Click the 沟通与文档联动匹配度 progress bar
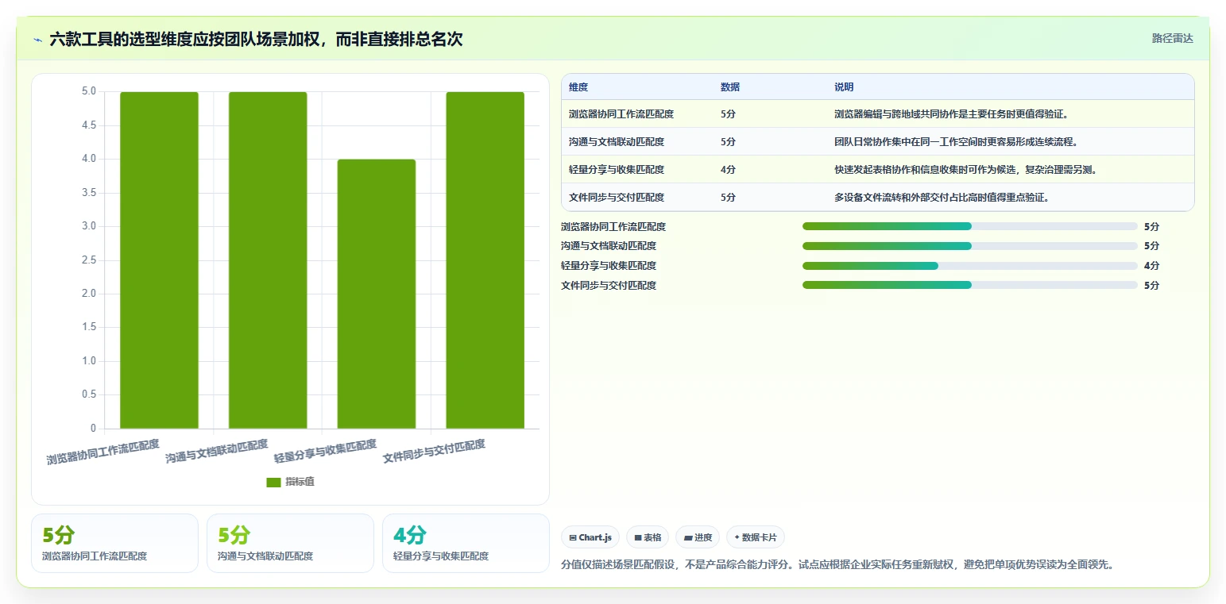Image resolution: width=1226 pixels, height=604 pixels. tap(970, 246)
